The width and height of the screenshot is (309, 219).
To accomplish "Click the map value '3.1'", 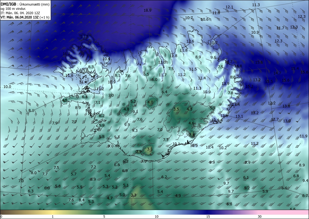I will [x=150, y=149].
